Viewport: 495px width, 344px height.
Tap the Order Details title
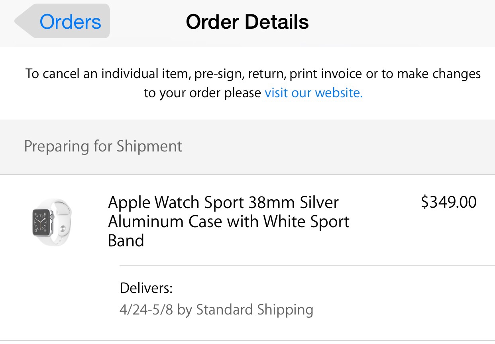pyautogui.click(x=247, y=22)
